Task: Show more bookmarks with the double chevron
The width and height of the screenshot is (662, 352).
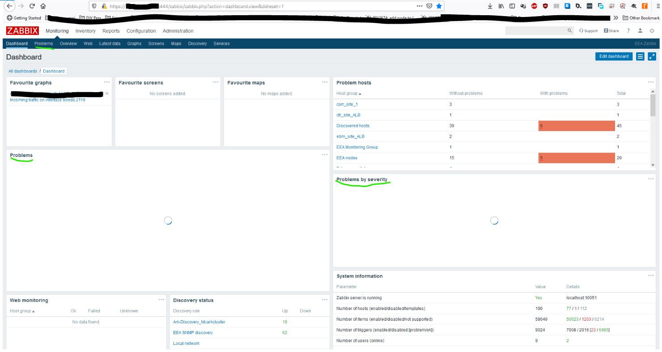Action: click(616, 18)
